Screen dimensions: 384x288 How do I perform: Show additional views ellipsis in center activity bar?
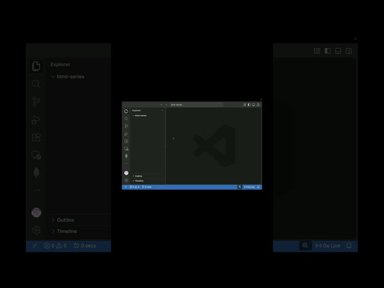127,164
